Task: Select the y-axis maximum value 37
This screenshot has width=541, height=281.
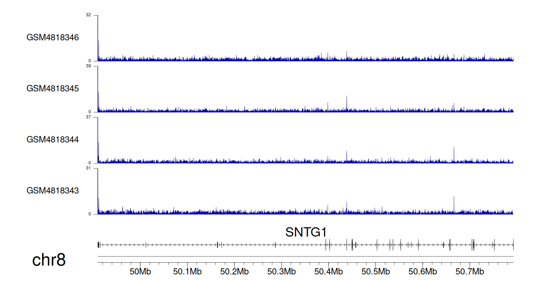Action: coord(88,117)
